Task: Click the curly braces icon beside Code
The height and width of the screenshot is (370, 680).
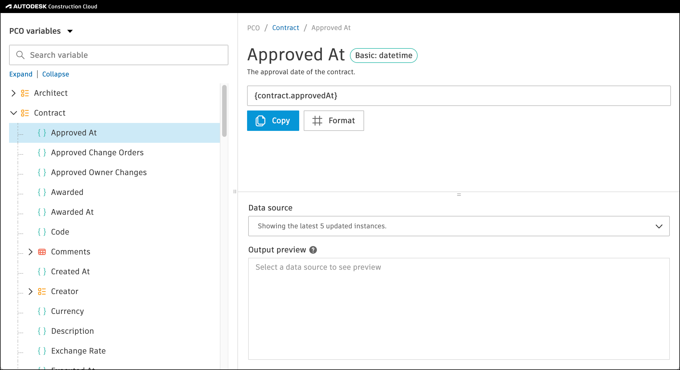Action: pos(42,232)
